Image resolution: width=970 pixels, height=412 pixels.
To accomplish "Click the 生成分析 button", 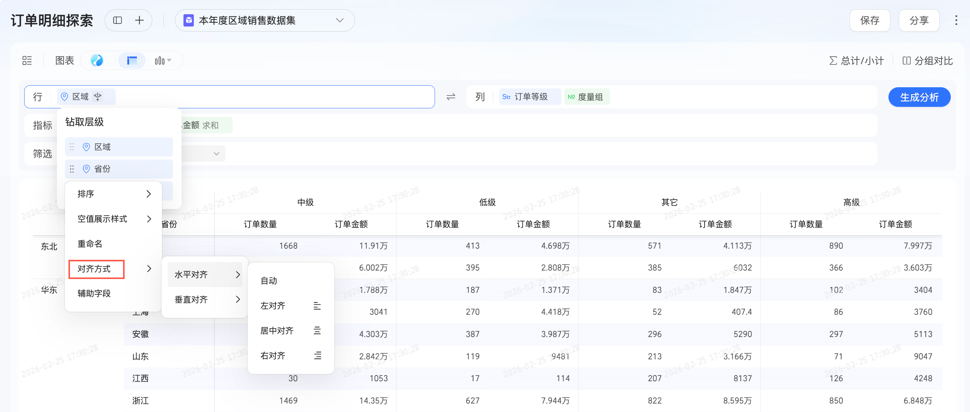I will 919,97.
